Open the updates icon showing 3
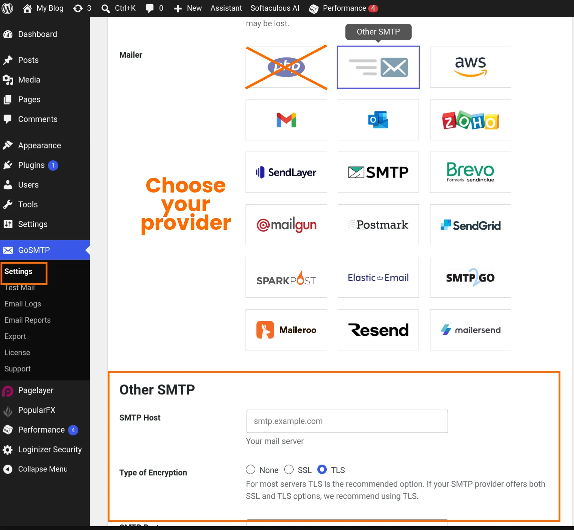This screenshot has height=530, width=574. click(82, 8)
